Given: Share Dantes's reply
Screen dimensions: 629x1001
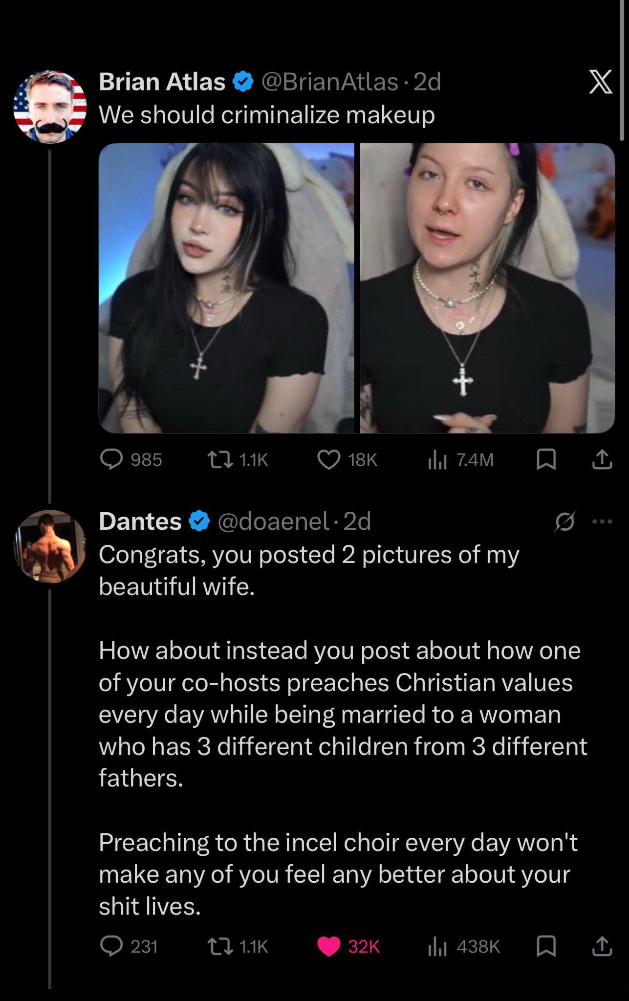Looking at the screenshot, I should 602,947.
